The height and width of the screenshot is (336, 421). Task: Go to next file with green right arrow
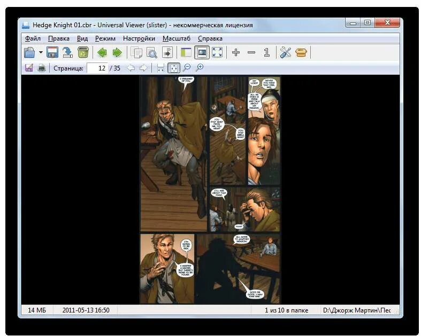click(117, 52)
